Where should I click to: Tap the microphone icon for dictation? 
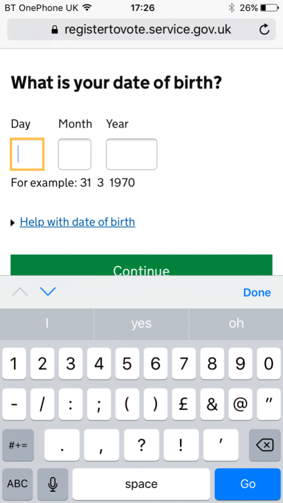53,484
